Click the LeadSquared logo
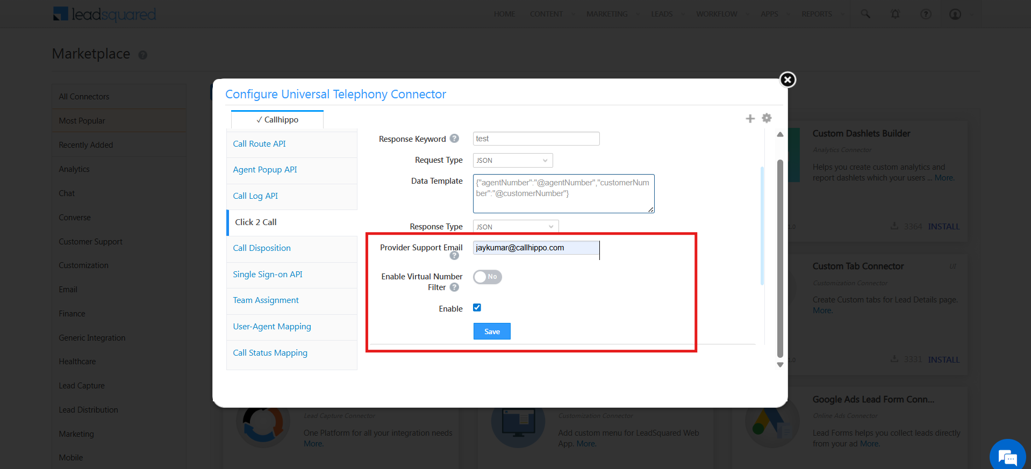This screenshot has width=1031, height=469. [105, 14]
